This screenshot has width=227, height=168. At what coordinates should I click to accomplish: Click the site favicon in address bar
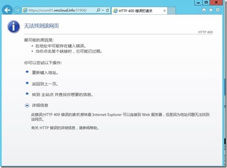25,10
